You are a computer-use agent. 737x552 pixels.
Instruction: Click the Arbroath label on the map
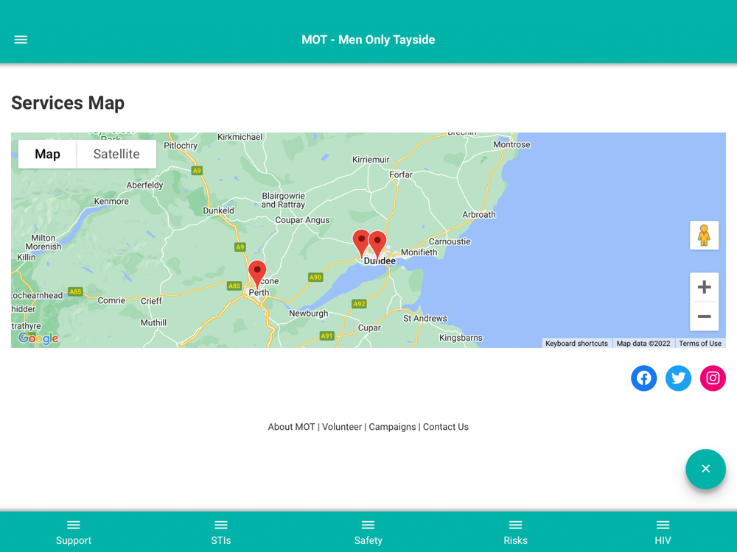point(479,214)
